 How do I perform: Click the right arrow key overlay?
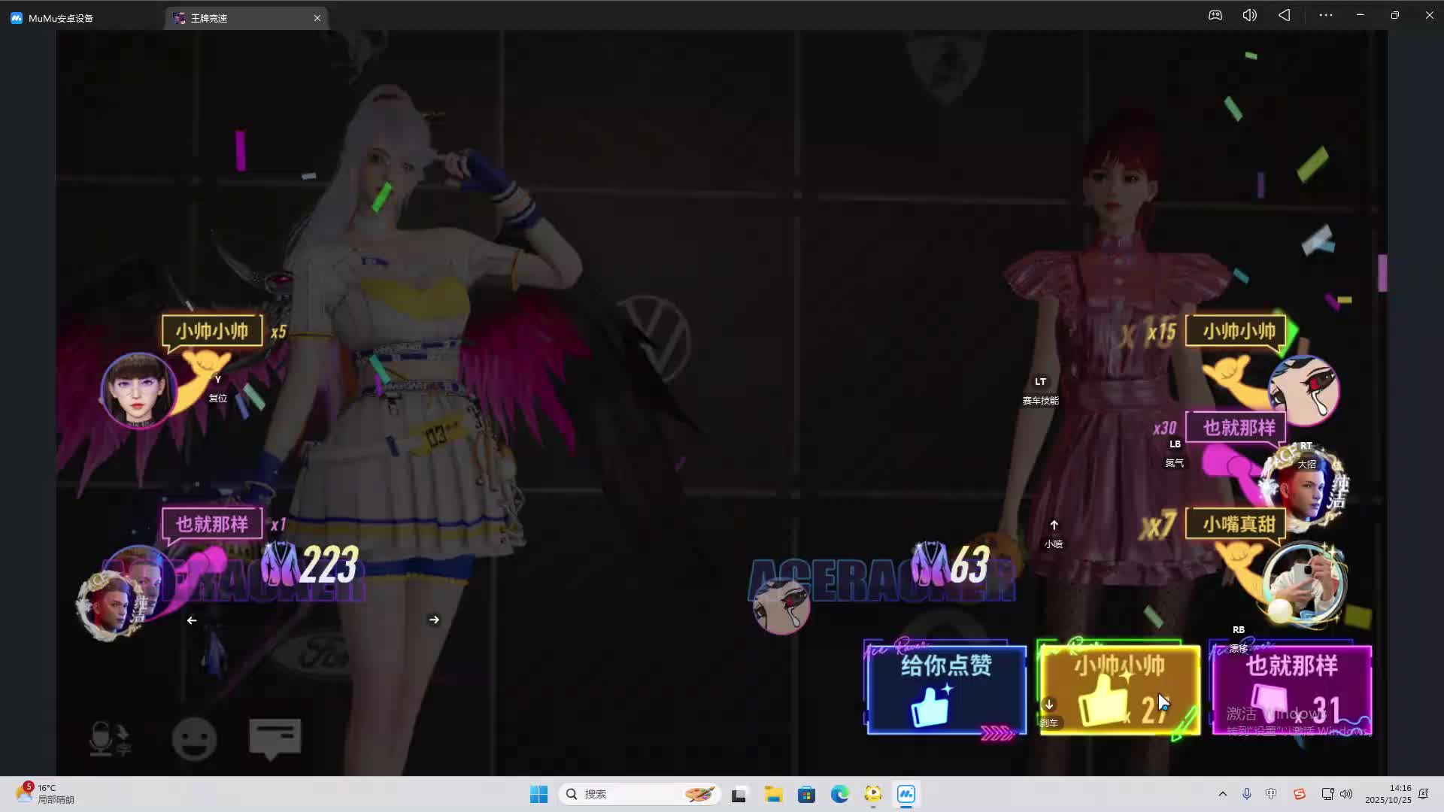pos(434,620)
